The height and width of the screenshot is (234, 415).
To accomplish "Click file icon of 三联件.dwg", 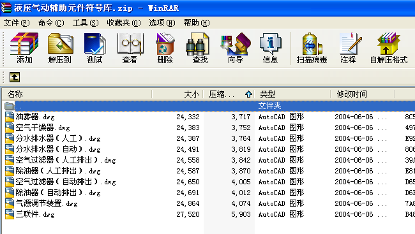I will 10,214.
